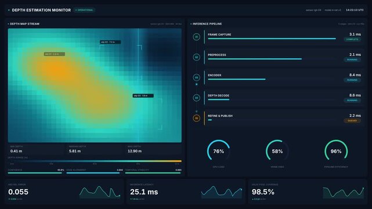Click the max depth value 12.90 m
372x209 pixels.
click(x=135, y=151)
